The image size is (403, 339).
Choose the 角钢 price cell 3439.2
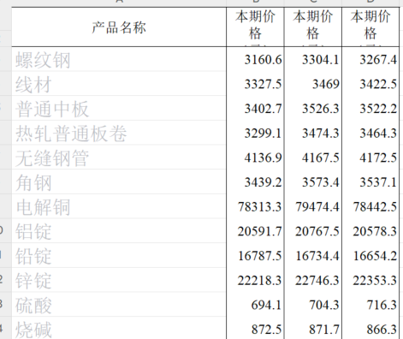[x=255, y=182]
